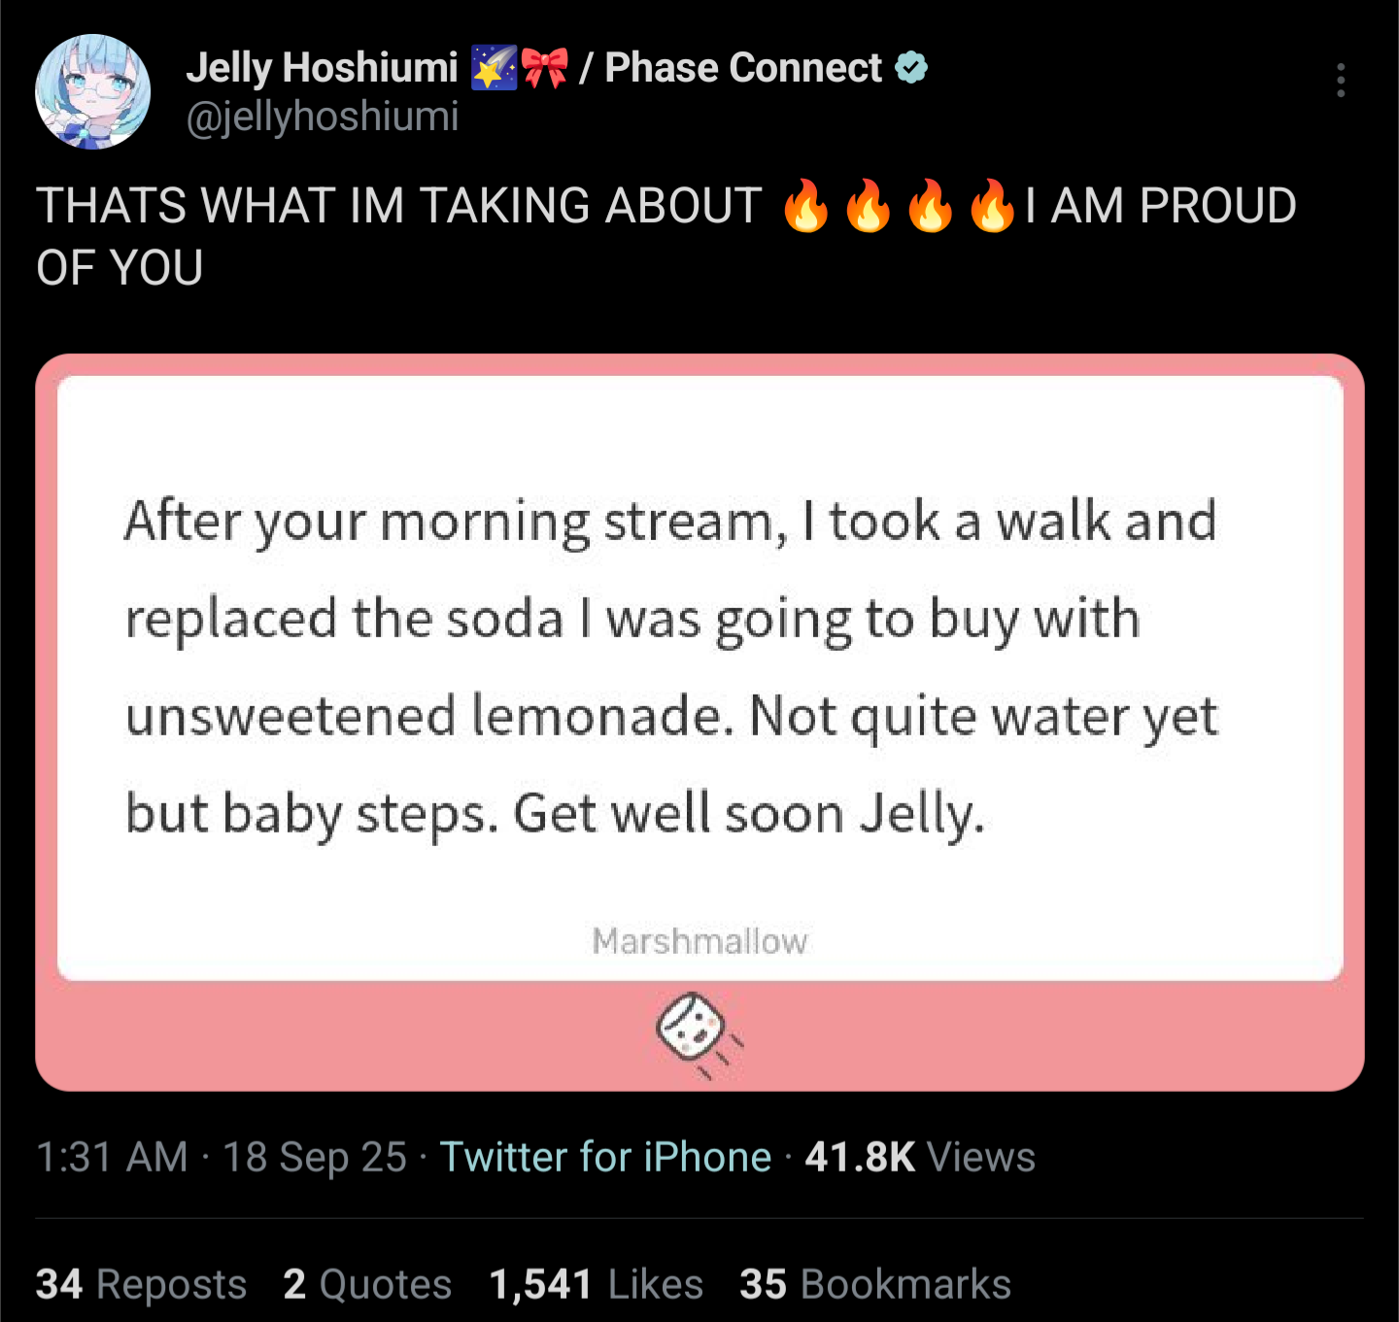View the 34 Reposts list
This screenshot has height=1322, width=1399.
141,1284
